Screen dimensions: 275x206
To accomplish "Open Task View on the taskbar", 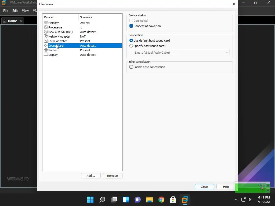I will 114,200.
